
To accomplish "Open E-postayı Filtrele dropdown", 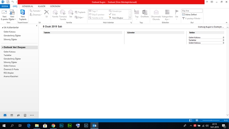I will (192, 18).
